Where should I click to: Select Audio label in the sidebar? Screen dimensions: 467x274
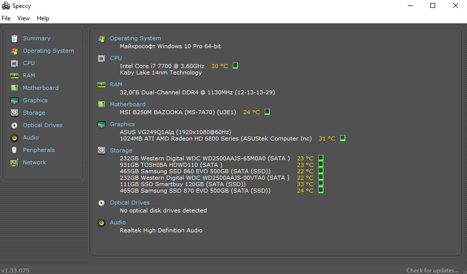31,137
